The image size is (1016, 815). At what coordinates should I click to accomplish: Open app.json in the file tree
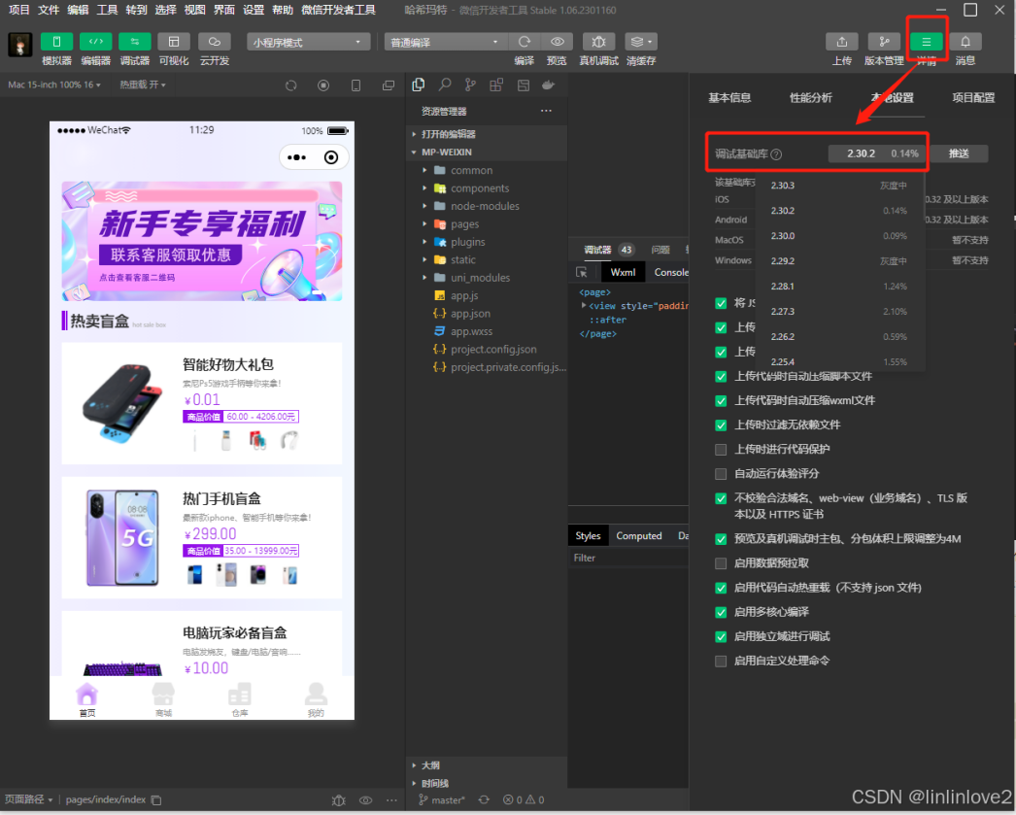pyautogui.click(x=470, y=314)
